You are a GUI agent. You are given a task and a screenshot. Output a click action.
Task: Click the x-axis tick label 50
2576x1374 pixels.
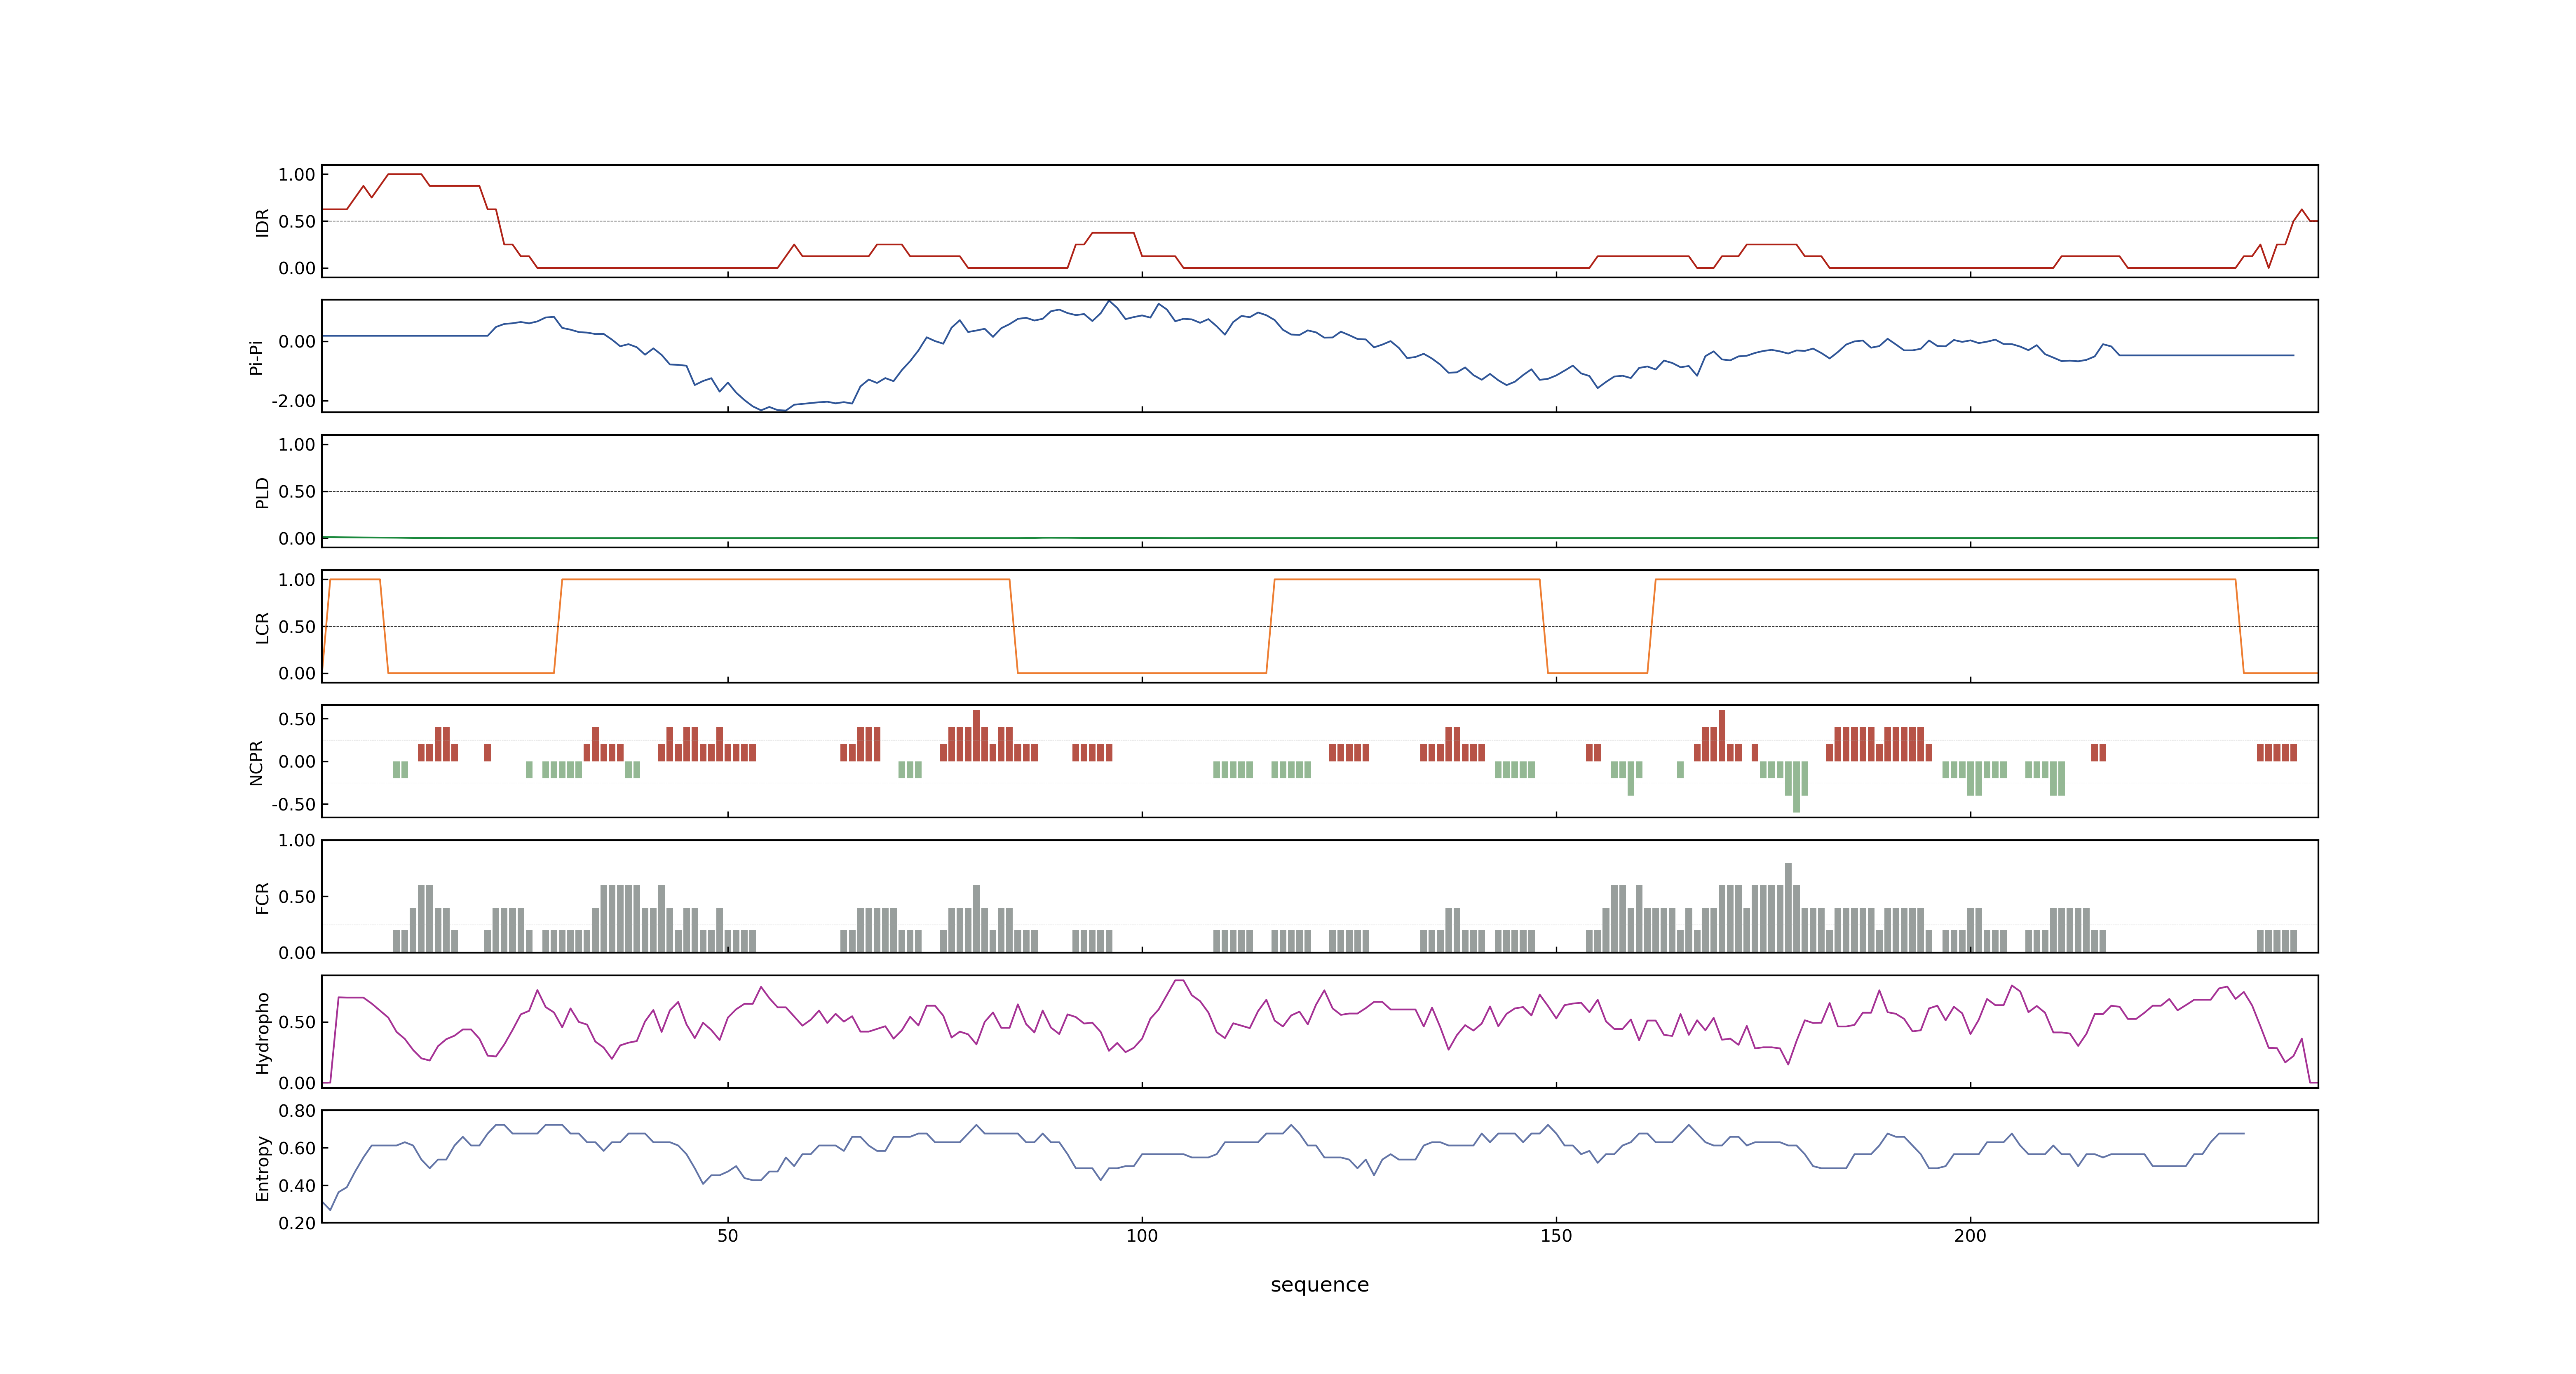(x=728, y=1236)
